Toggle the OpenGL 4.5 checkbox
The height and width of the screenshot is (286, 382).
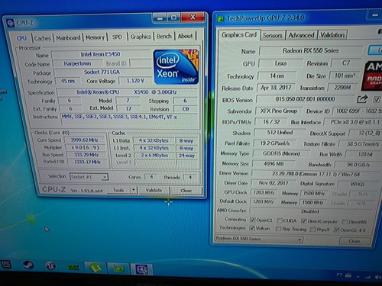click(336, 230)
